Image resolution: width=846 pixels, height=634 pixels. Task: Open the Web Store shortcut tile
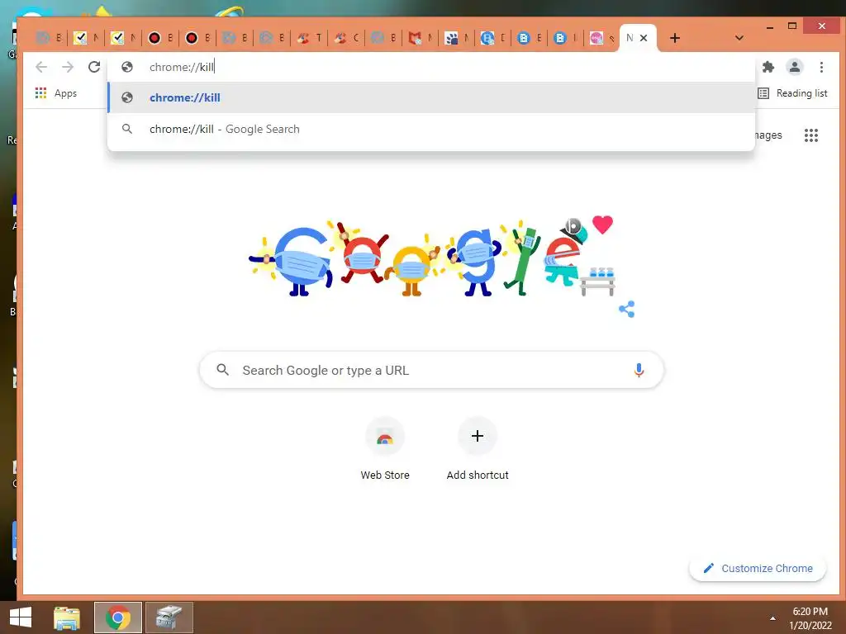tap(385, 449)
